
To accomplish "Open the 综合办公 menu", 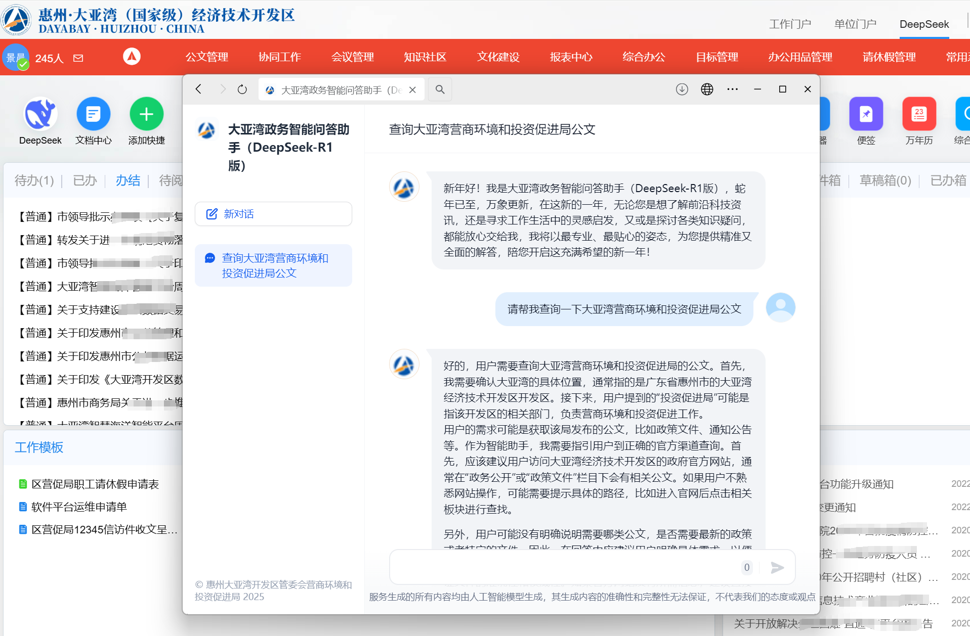I will tap(644, 57).
